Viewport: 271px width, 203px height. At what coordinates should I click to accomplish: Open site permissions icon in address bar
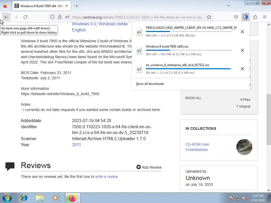click(67, 17)
